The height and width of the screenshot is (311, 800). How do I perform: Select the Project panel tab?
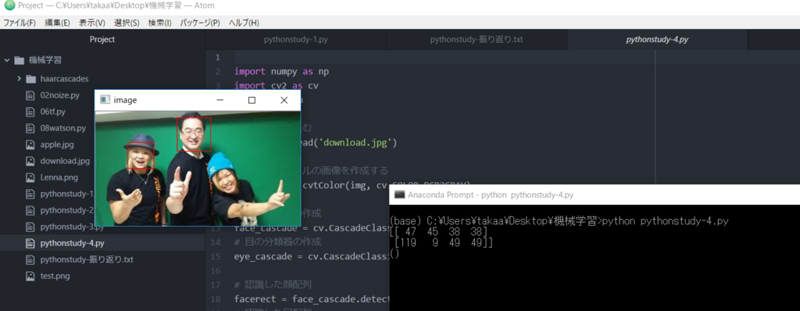(x=102, y=39)
